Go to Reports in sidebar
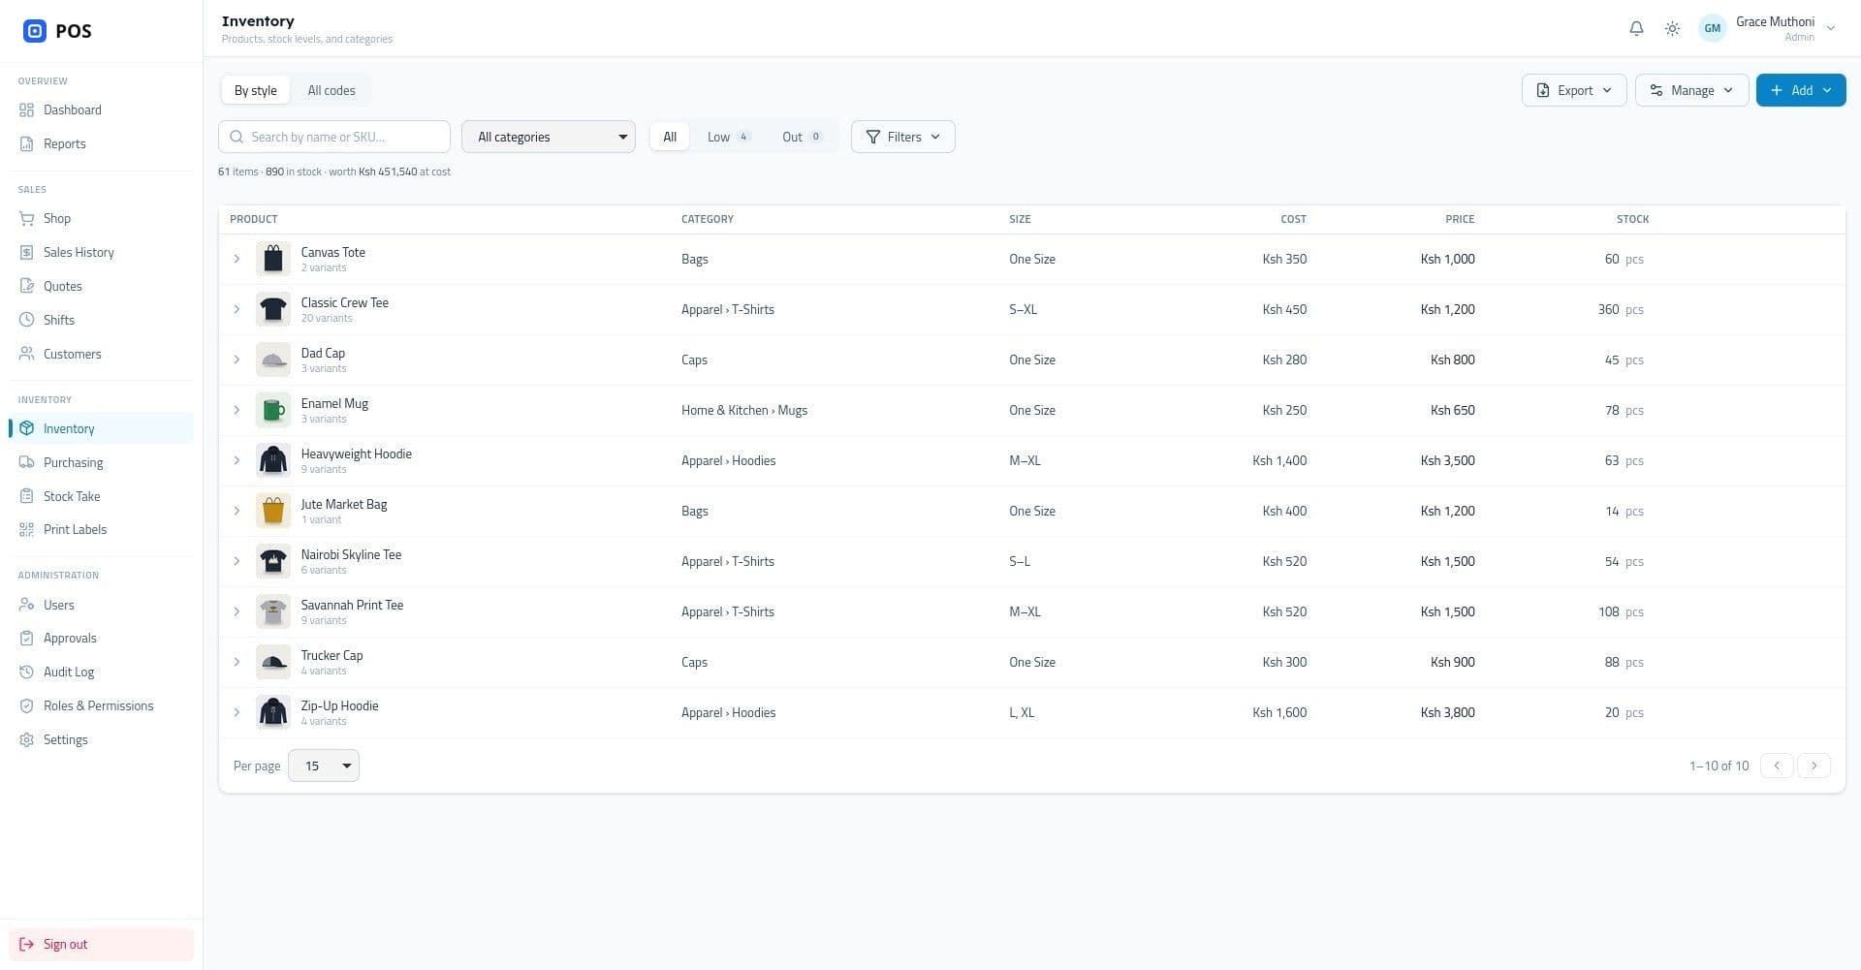Screen dimensions: 1861x970 click(x=101, y=144)
